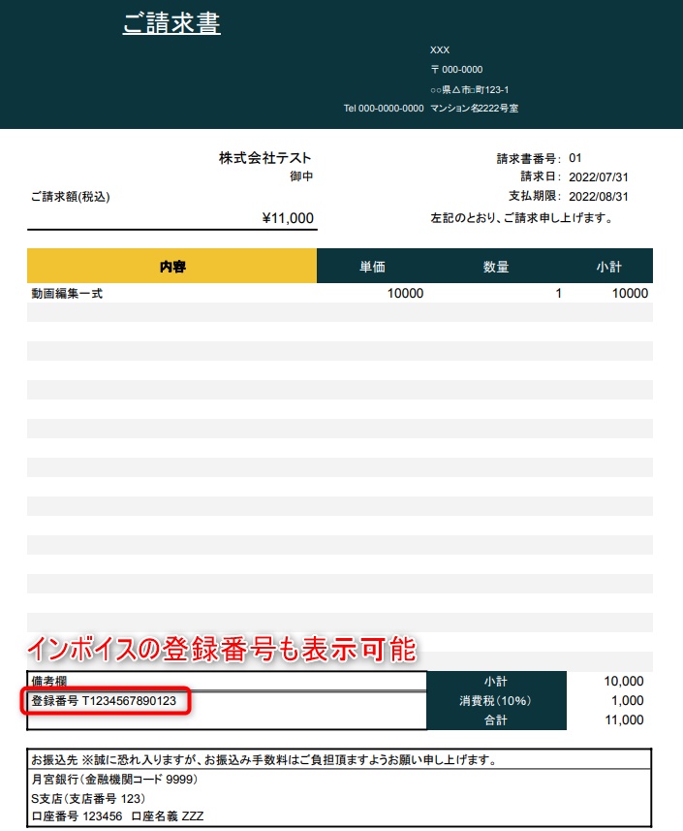Screen dimensions: 683x831
Task: Click S支店(支店番号 123) line
Action: [x=88, y=798]
